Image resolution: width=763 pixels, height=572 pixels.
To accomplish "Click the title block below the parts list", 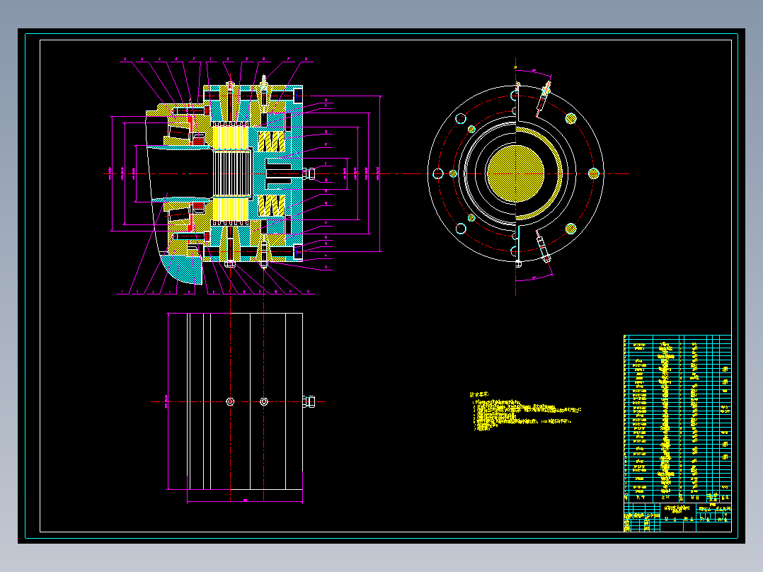I will click(678, 517).
